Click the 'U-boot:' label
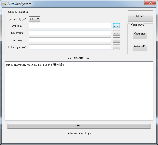Image resolution: width=158 pixels, height=145 pixels. pos(17,26)
